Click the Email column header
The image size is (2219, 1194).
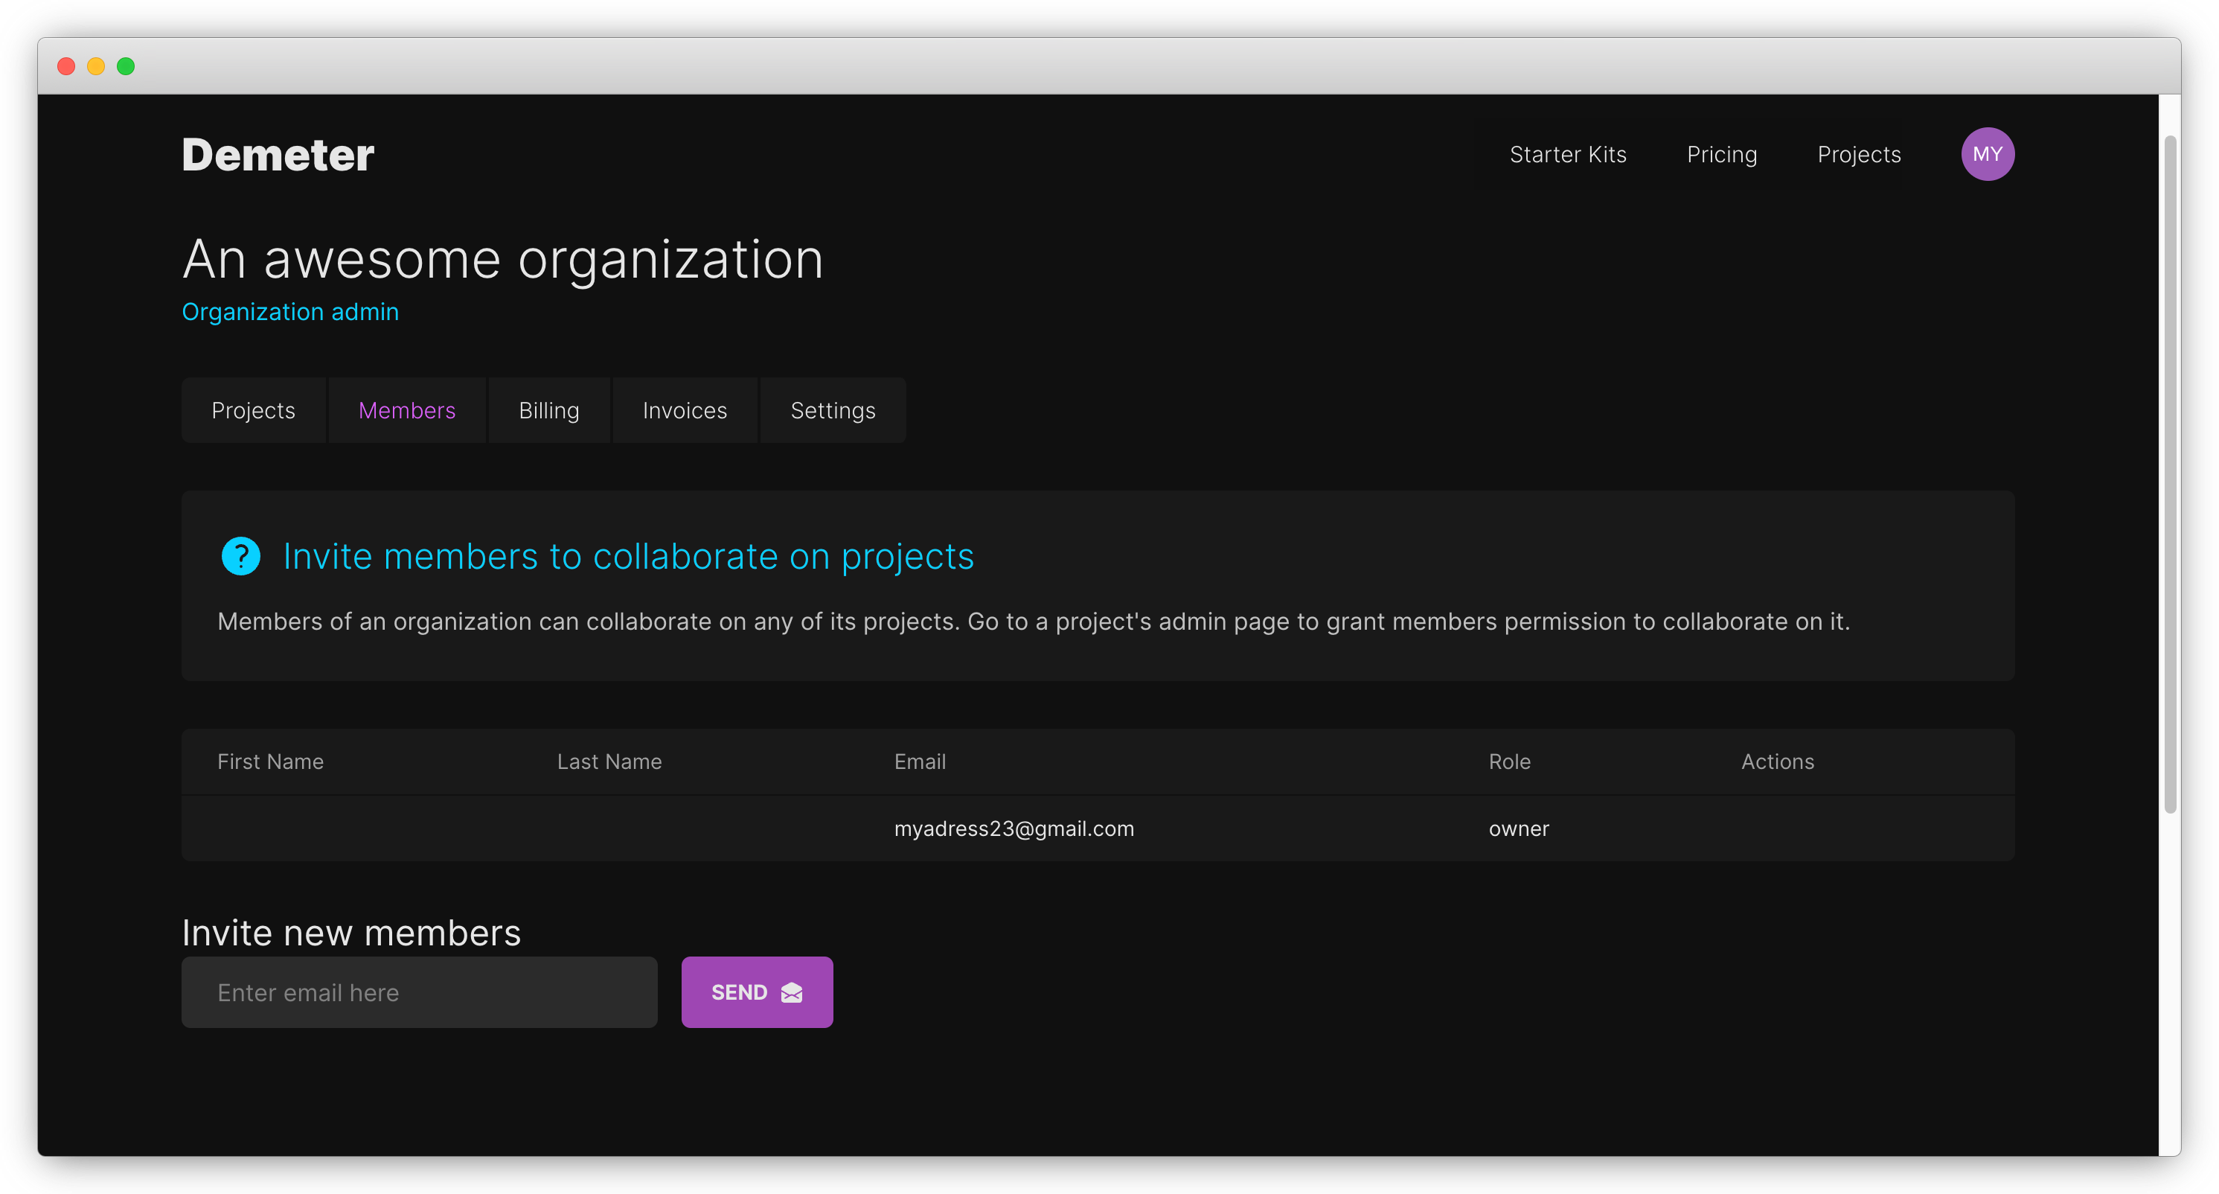tap(919, 762)
